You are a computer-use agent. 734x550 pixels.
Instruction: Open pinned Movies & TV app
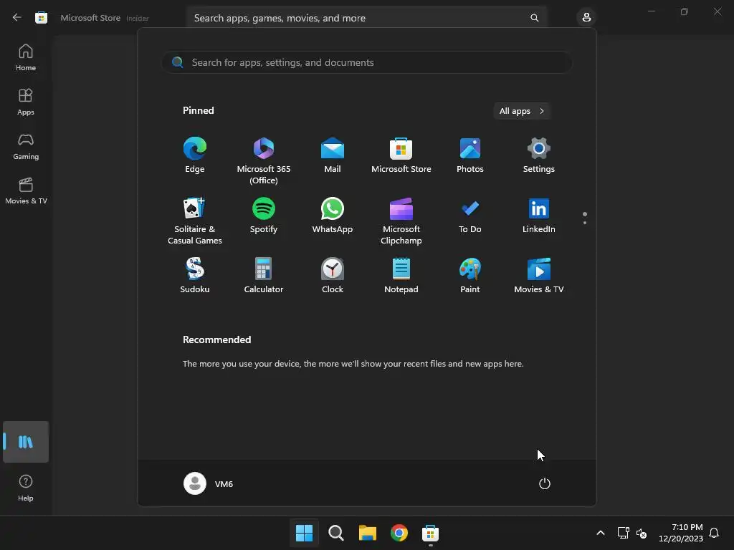point(539,276)
